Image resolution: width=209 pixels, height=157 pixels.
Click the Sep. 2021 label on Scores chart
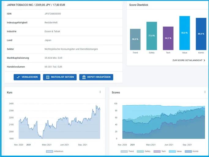pyautogui.click(x=187, y=145)
